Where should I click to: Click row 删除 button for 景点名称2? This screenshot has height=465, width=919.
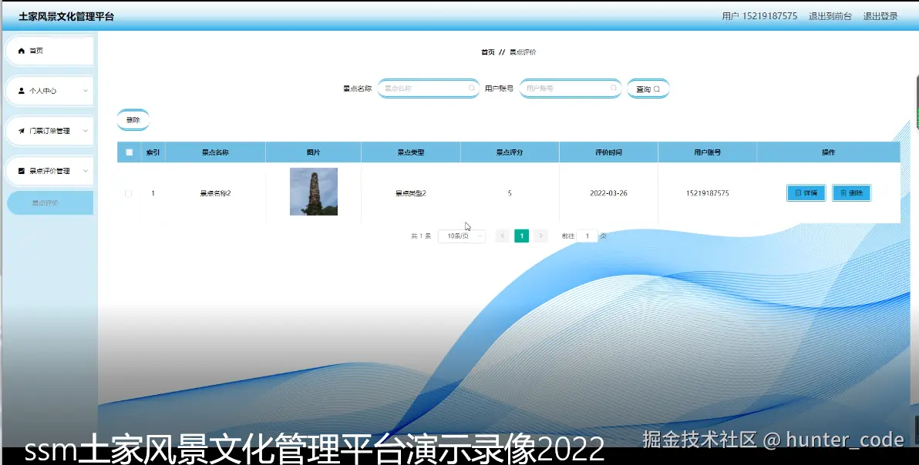coord(851,193)
